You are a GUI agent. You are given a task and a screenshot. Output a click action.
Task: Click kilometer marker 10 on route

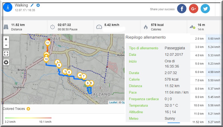click(x=46, y=59)
